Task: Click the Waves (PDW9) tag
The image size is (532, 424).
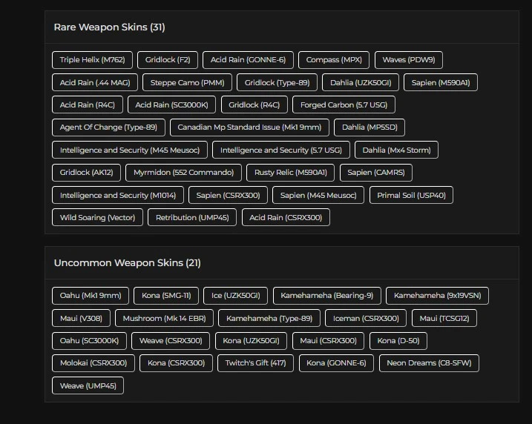Action: [x=409, y=60]
